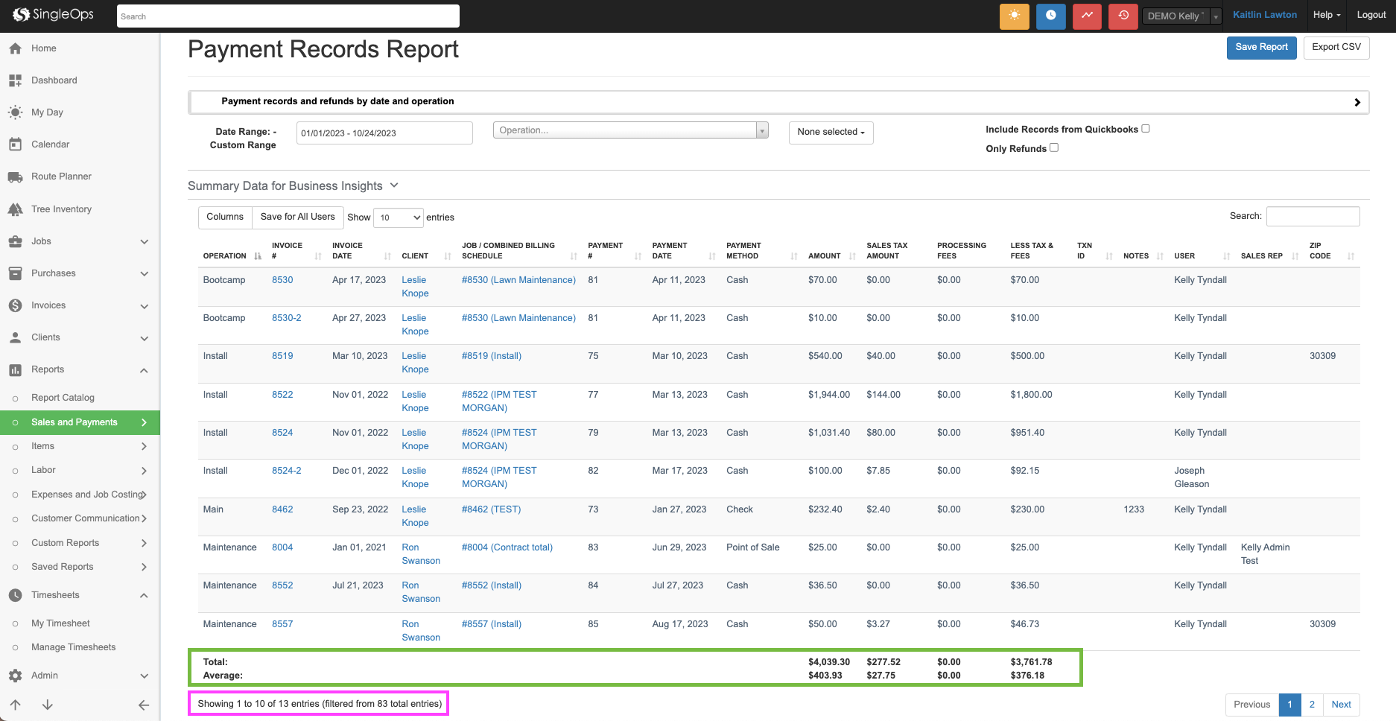Open the Calendar icon in sidebar

(16, 144)
